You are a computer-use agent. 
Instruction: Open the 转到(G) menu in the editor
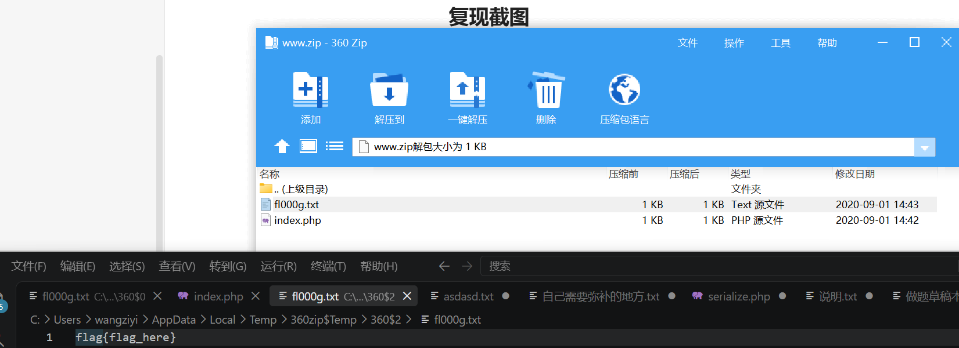pyautogui.click(x=228, y=266)
